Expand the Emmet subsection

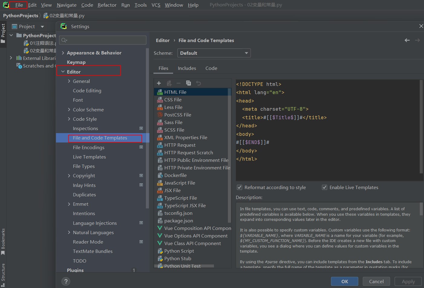tap(69, 204)
